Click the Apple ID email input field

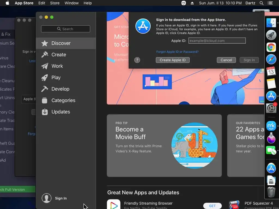point(217,41)
